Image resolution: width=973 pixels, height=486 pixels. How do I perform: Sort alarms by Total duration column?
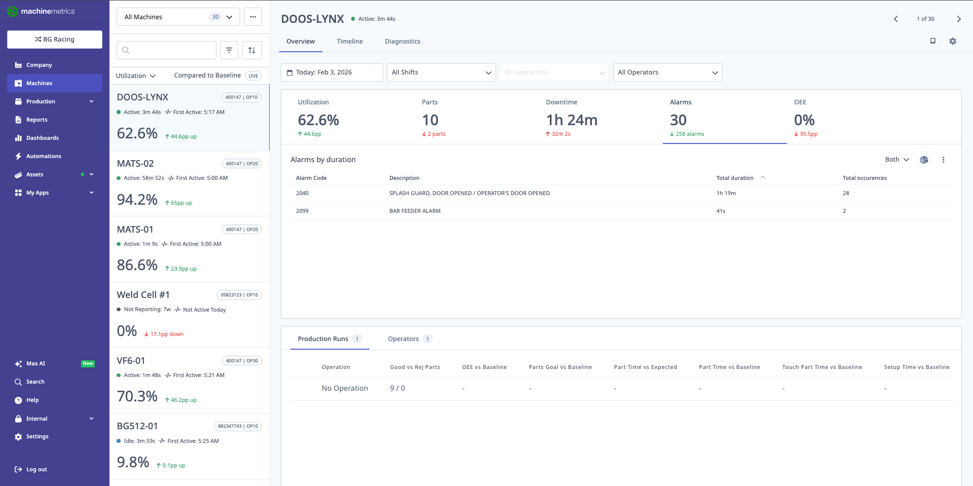735,178
